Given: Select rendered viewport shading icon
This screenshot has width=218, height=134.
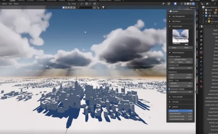Looking at the screenshot, I should 193,4.
